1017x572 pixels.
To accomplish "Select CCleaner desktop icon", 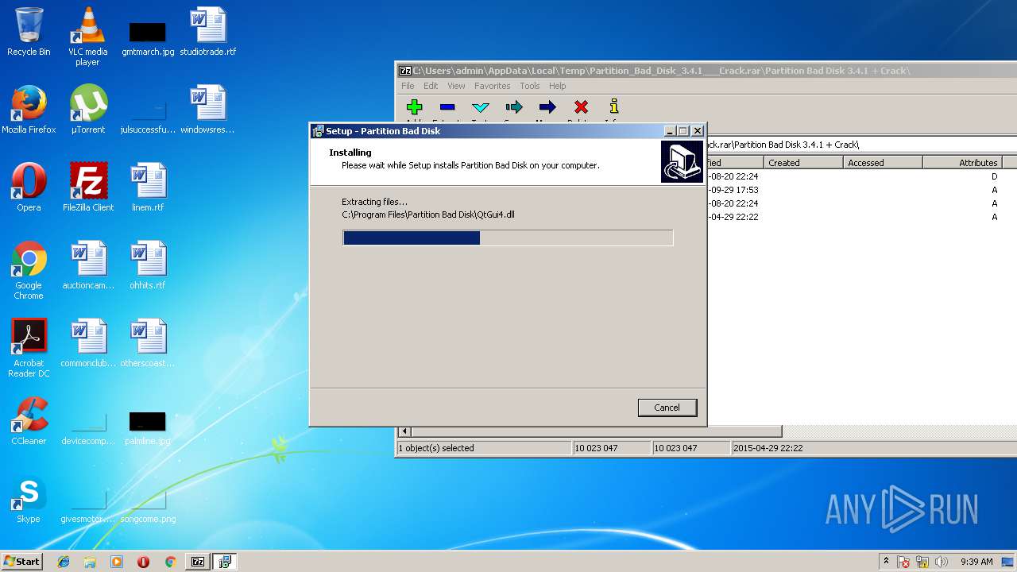I will point(29,421).
